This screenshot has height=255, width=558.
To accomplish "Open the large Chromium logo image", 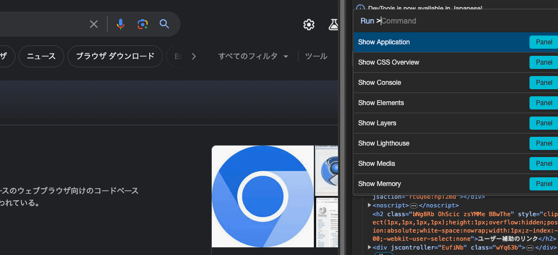I will [x=263, y=196].
